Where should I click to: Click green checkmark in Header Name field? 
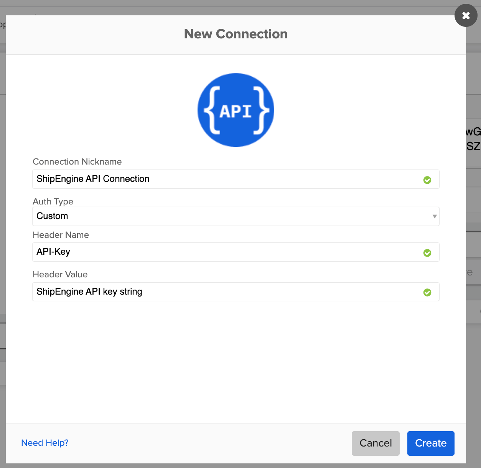pyautogui.click(x=427, y=253)
